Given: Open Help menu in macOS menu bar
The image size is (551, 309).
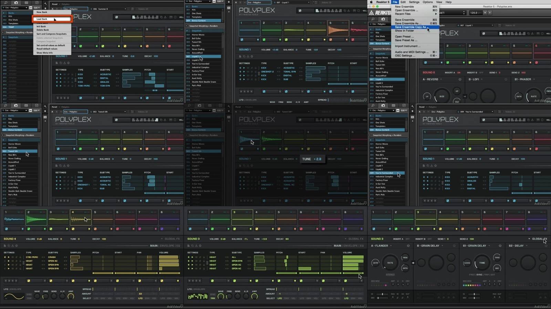Looking at the screenshot, I should point(448,2).
